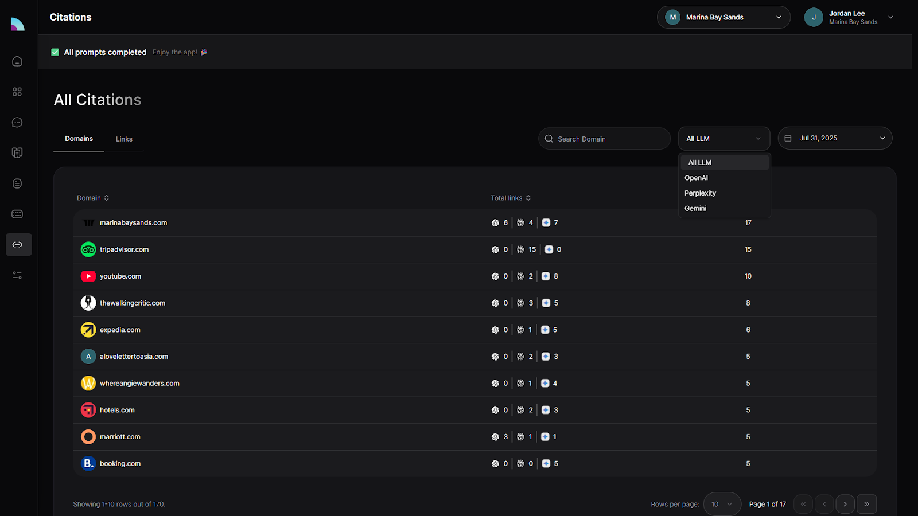The height and width of the screenshot is (516, 918).
Task: Focus the Search Domain field
Action: click(604, 139)
